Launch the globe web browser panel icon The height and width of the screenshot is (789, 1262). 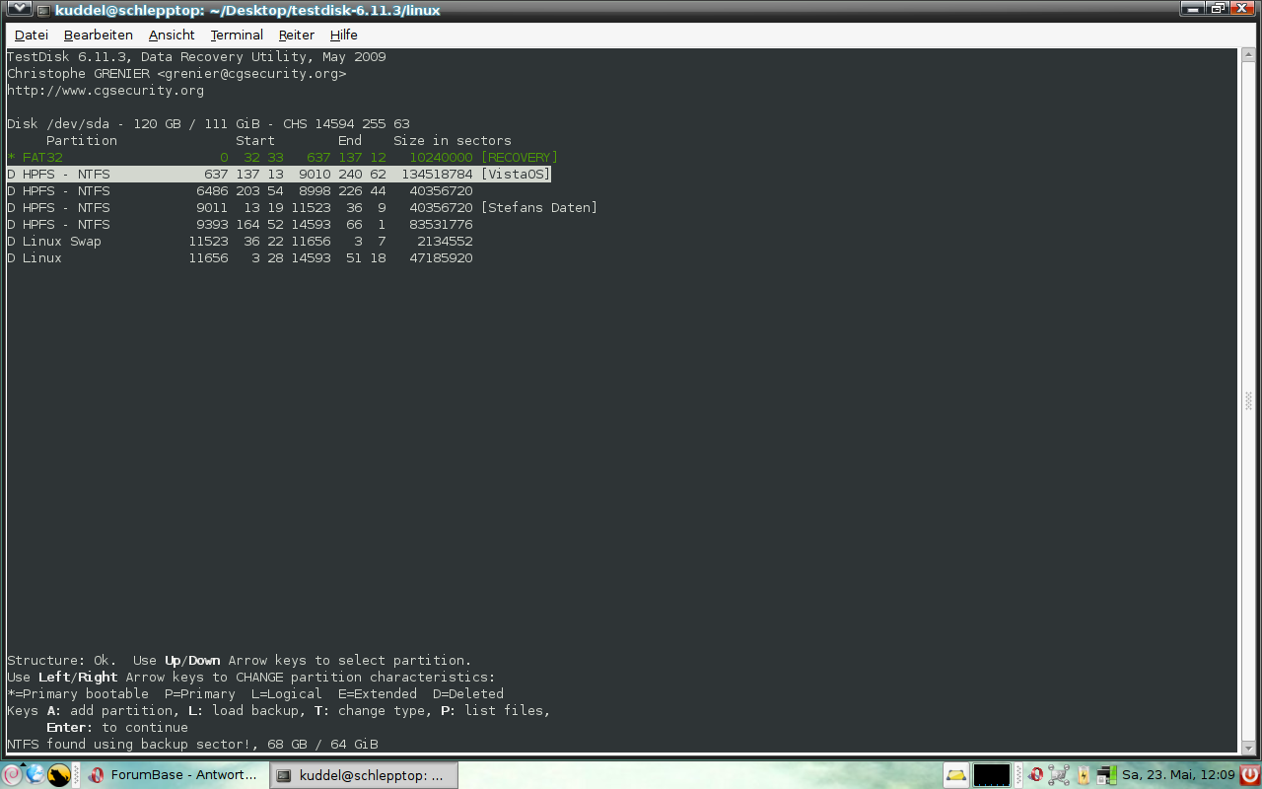[35, 775]
